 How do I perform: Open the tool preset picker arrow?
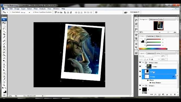[7, 12]
